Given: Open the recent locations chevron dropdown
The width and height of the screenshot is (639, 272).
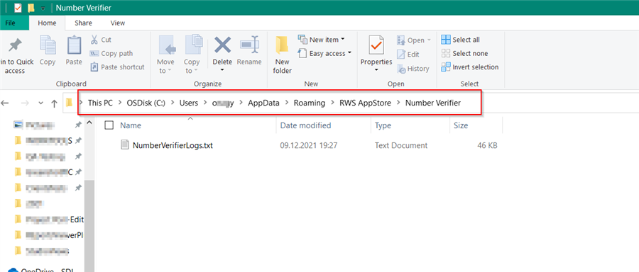Looking at the screenshot, I should tap(40, 103).
